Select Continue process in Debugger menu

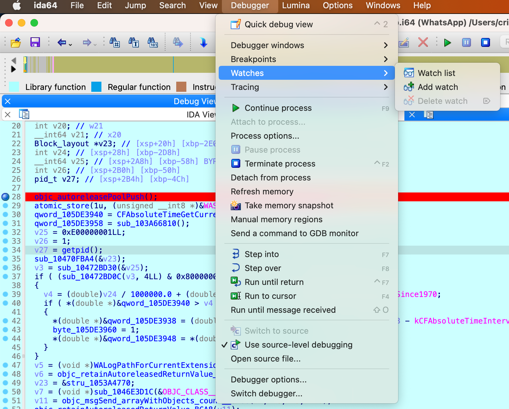click(307, 108)
